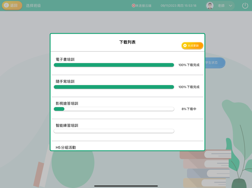The height and width of the screenshot is (188, 252).
Task: Click the 返回 back button
Action: pyautogui.click(x=12, y=6)
